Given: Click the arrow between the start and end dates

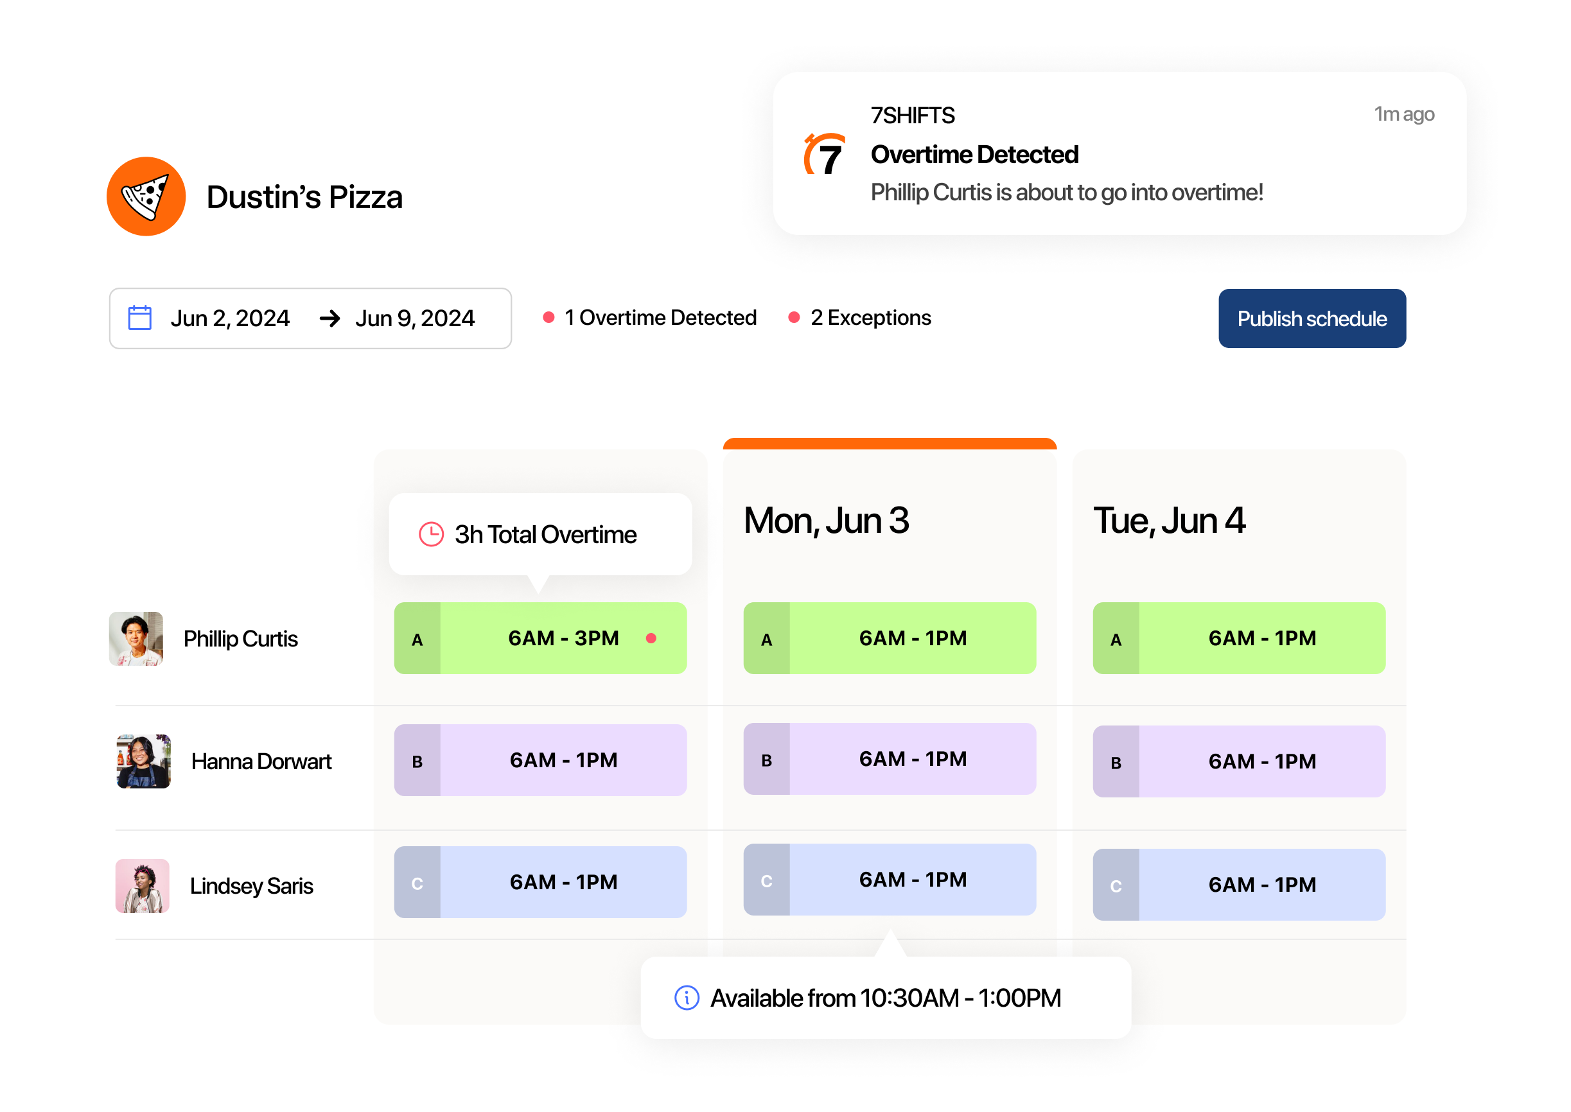Looking at the screenshot, I should [330, 318].
